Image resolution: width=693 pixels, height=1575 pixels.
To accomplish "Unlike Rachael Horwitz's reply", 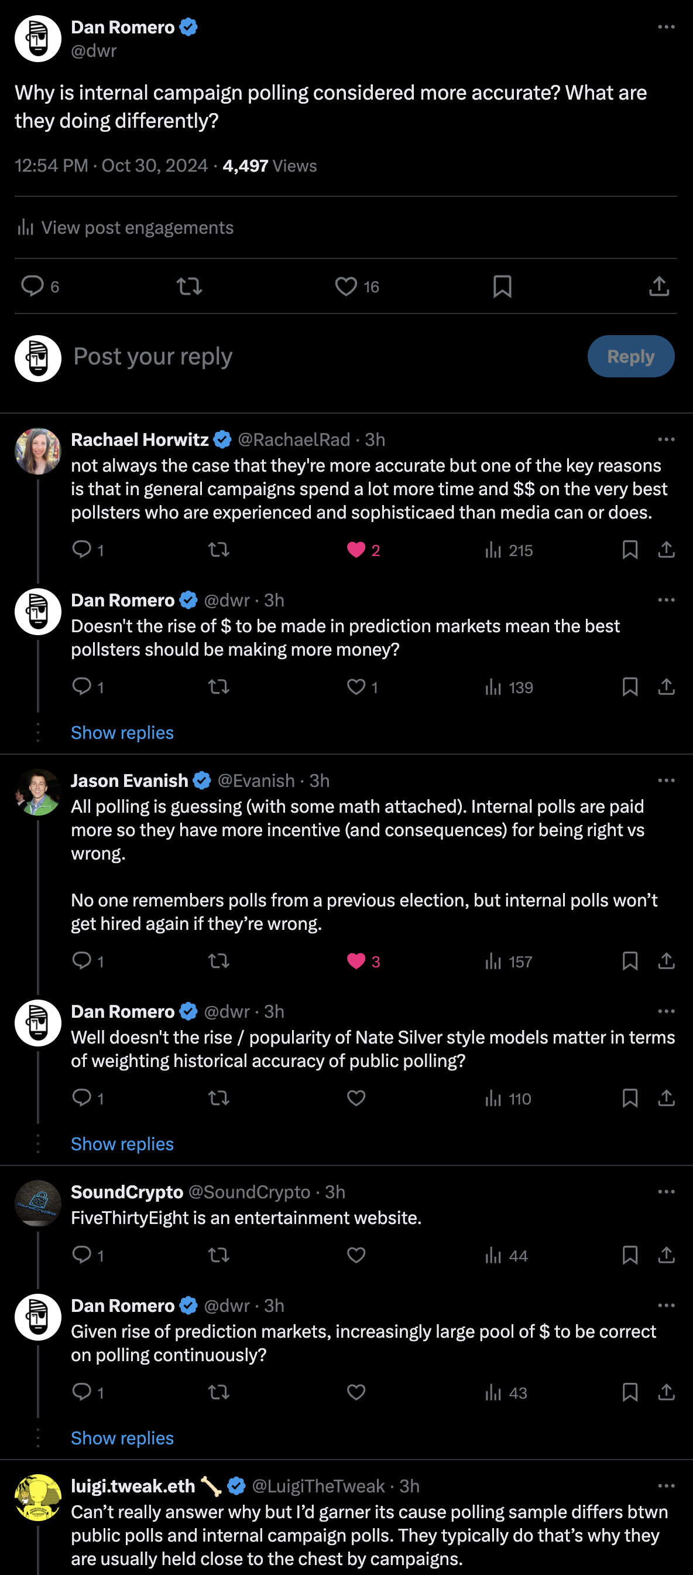I will (x=356, y=550).
